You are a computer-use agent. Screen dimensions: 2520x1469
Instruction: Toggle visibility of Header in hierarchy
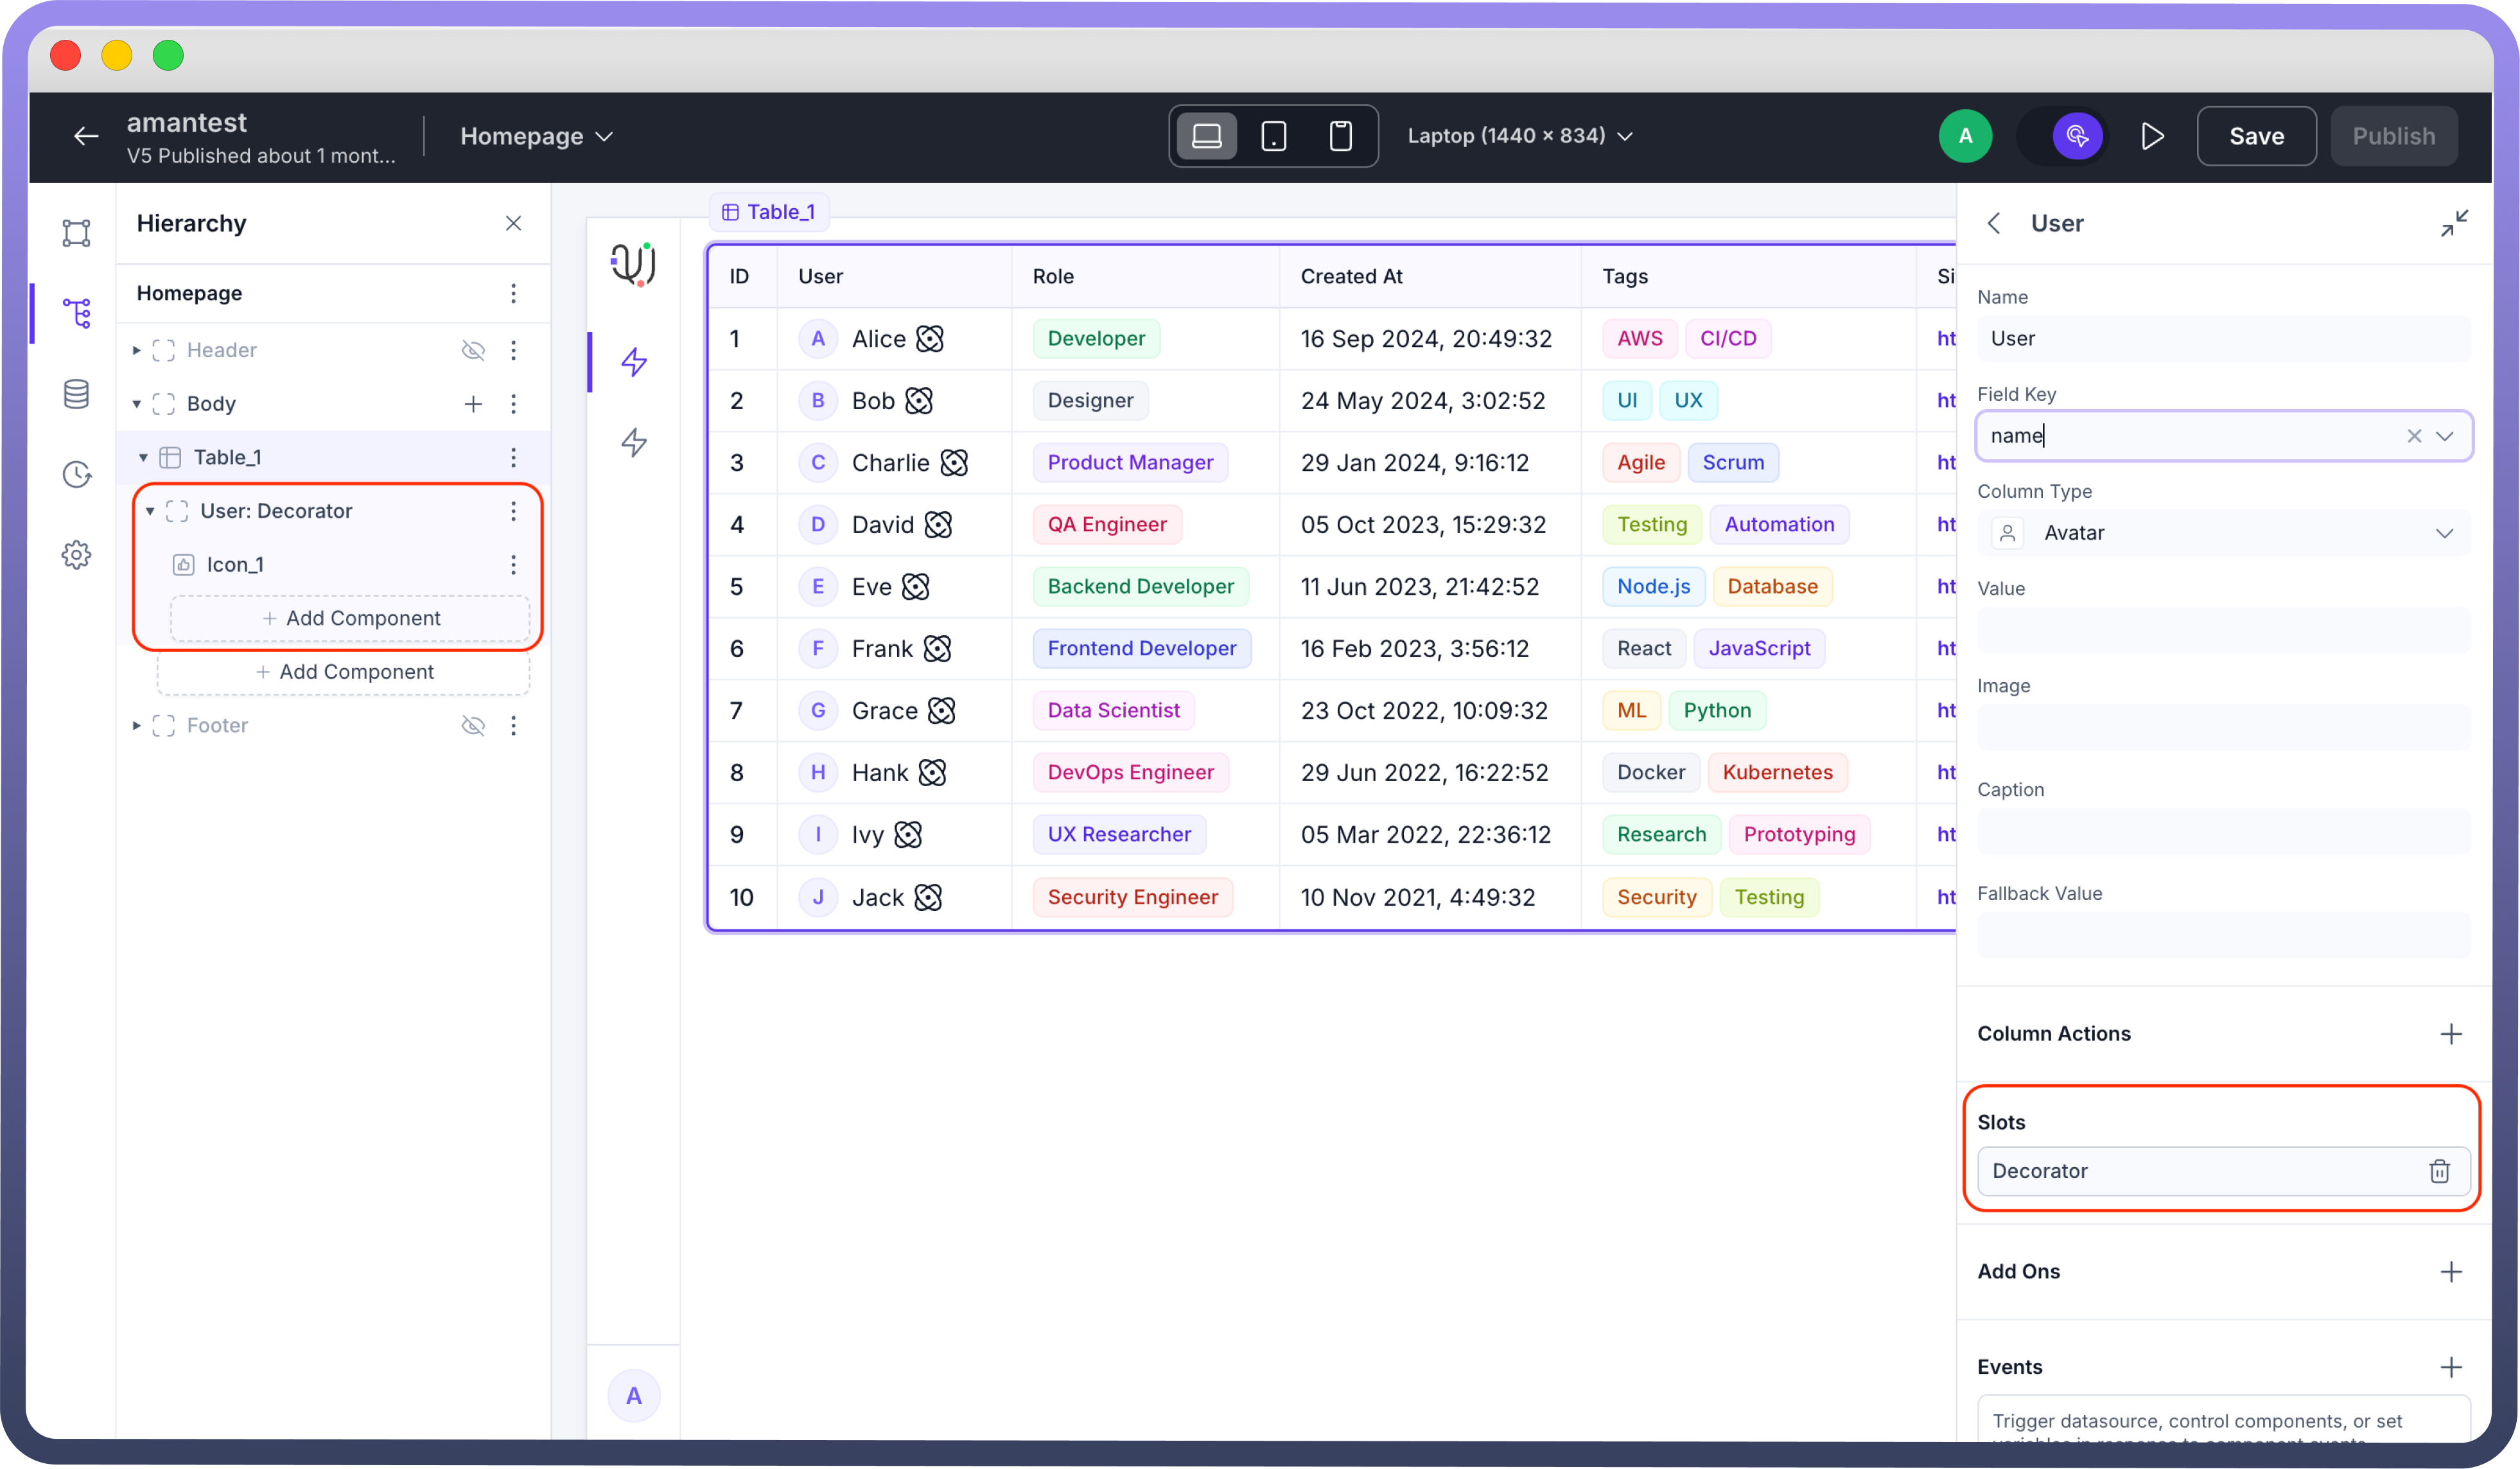coord(473,350)
